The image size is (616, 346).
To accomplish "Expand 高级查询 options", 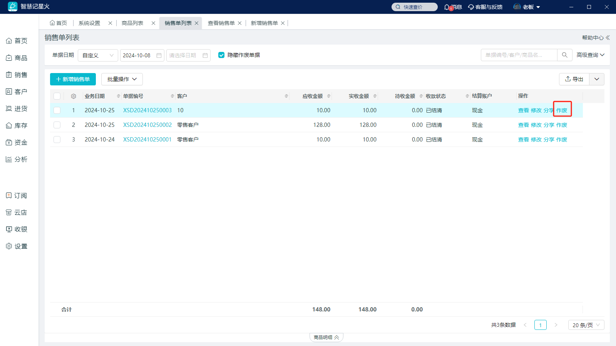I will [x=590, y=55].
